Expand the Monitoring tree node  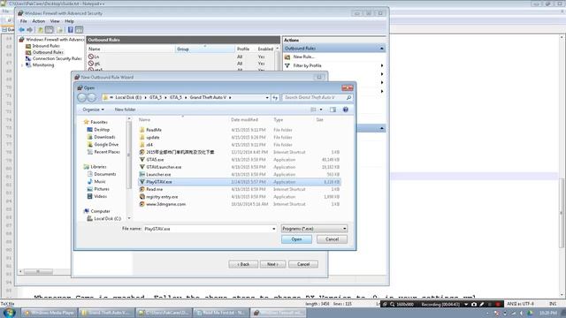22,65
